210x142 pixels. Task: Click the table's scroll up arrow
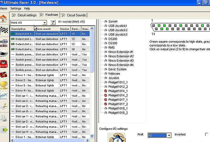(92, 29)
